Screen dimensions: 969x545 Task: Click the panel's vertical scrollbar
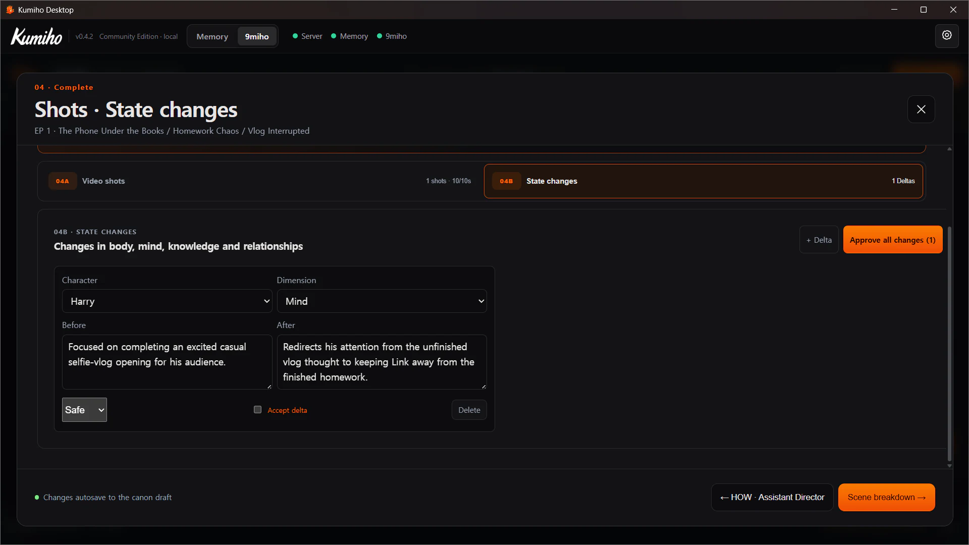tap(949, 343)
